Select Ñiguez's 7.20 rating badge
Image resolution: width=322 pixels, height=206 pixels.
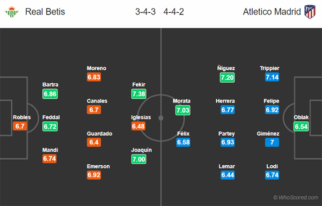point(227,77)
